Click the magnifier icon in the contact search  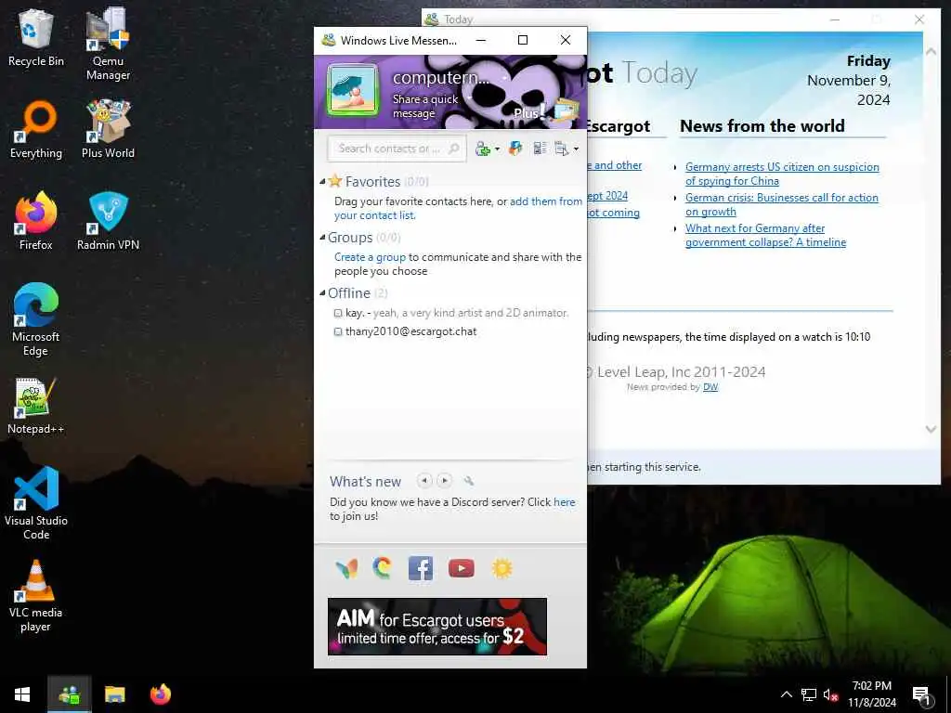(x=453, y=149)
